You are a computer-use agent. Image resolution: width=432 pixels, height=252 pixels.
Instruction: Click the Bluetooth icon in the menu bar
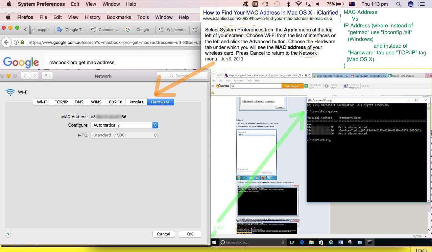point(288,4)
